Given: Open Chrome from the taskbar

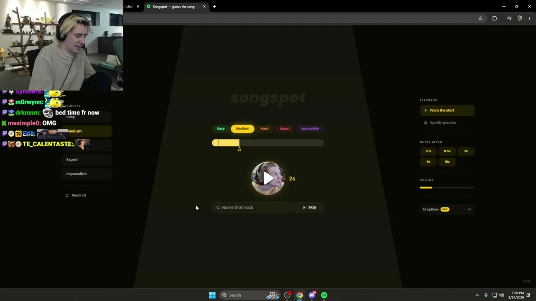Looking at the screenshot, I should (299, 295).
